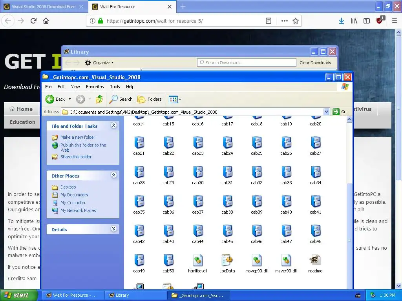
Task: Select the cab38 file icon
Action: tap(227, 201)
